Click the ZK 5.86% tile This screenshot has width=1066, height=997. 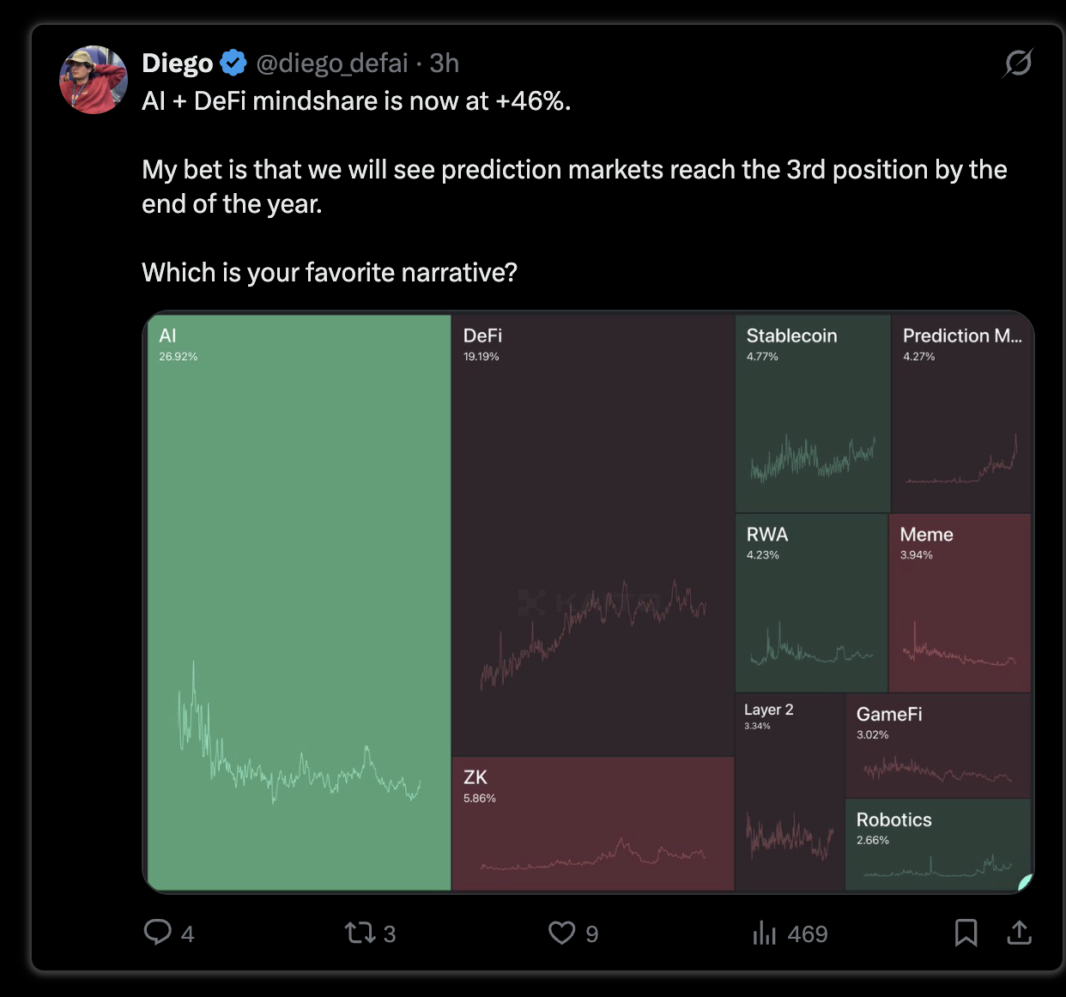point(593,824)
